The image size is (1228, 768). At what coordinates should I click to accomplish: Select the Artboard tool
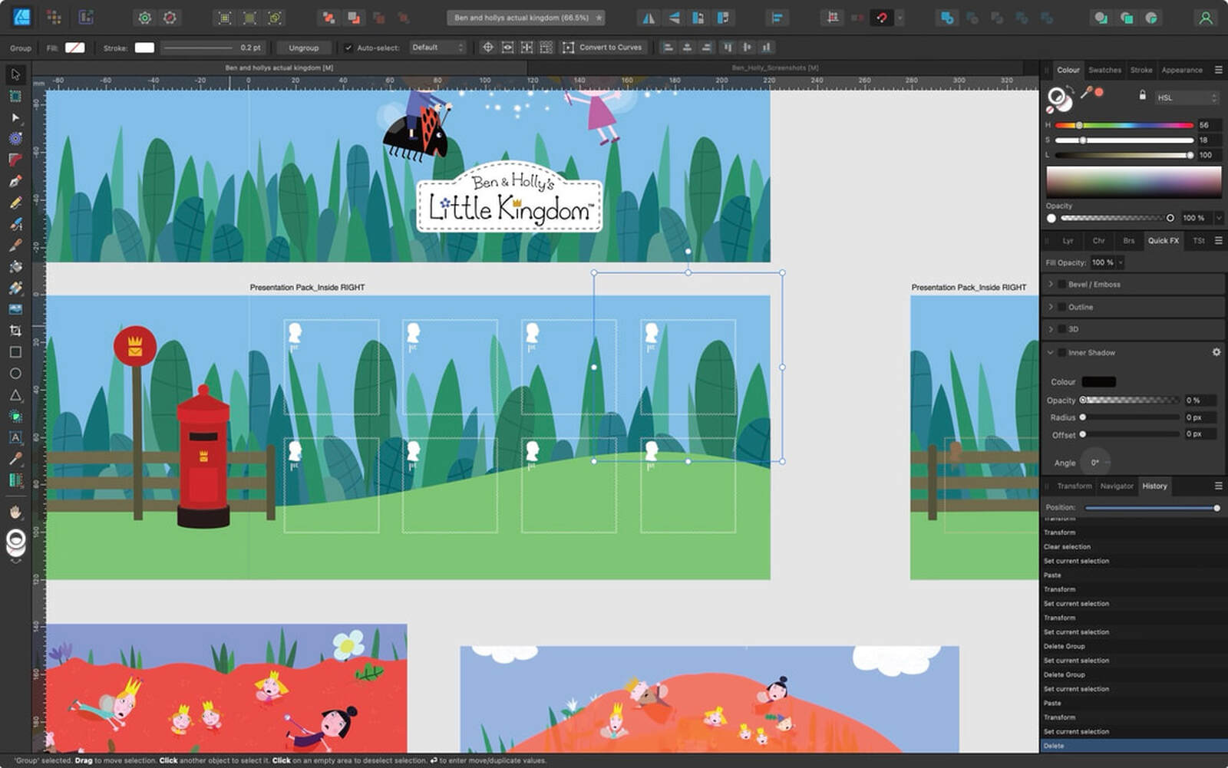[15, 96]
